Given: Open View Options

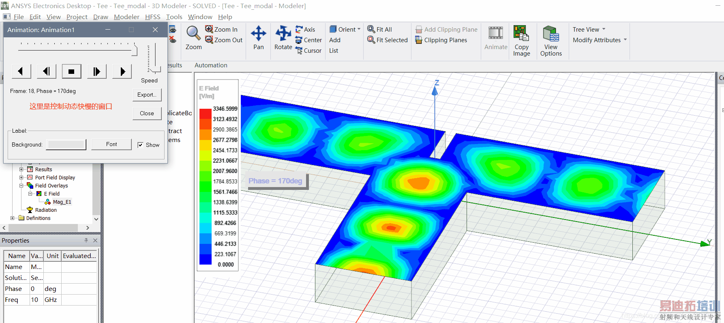Looking at the screenshot, I should 551,41.
